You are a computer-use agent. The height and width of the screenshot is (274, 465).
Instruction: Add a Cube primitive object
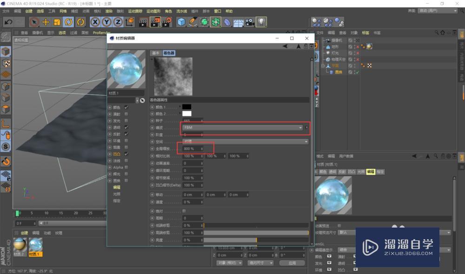pyautogui.click(x=181, y=22)
